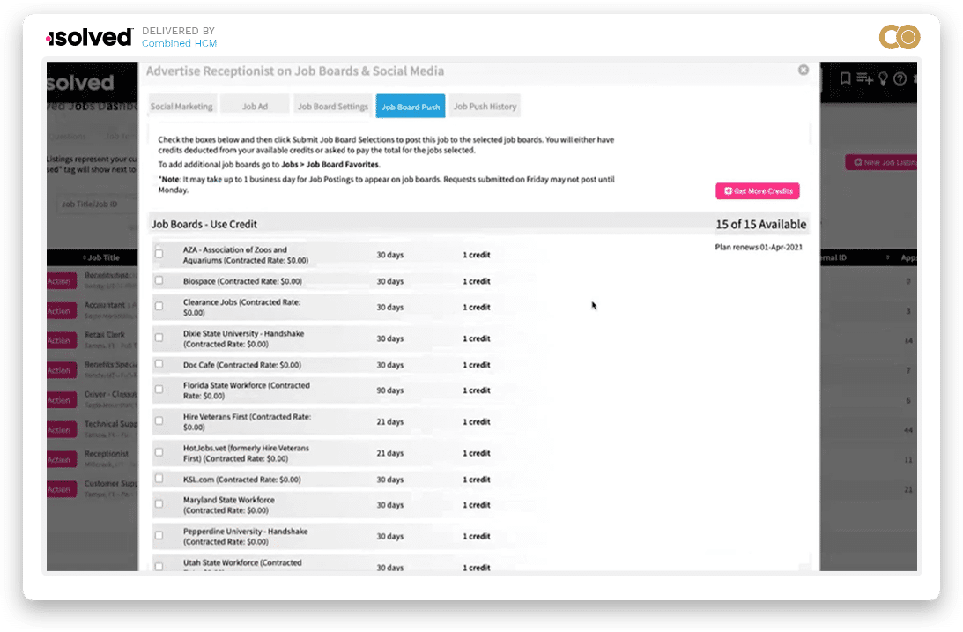The image size is (963, 632).
Task: Sort by the Job Title column header
Action: click(x=101, y=257)
